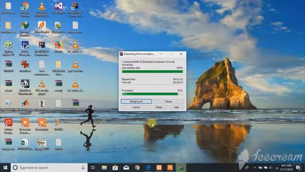This screenshot has height=172, width=305.
Task: Select the New folder desktop icon
Action: (x=41, y=105)
